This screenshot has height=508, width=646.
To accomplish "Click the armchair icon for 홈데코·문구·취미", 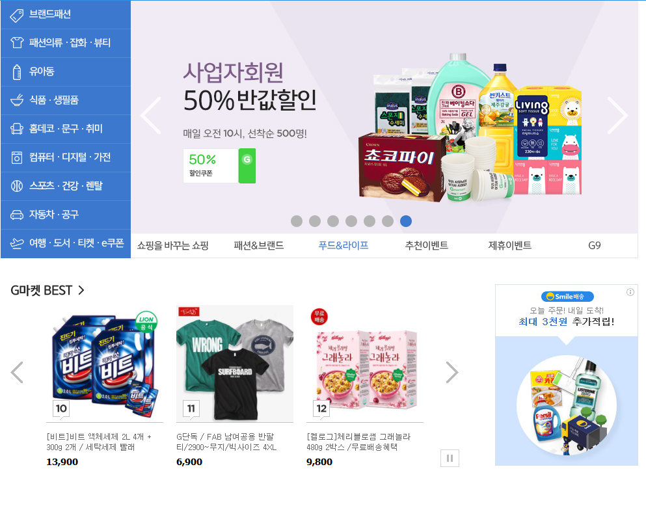I will pyautogui.click(x=17, y=129).
